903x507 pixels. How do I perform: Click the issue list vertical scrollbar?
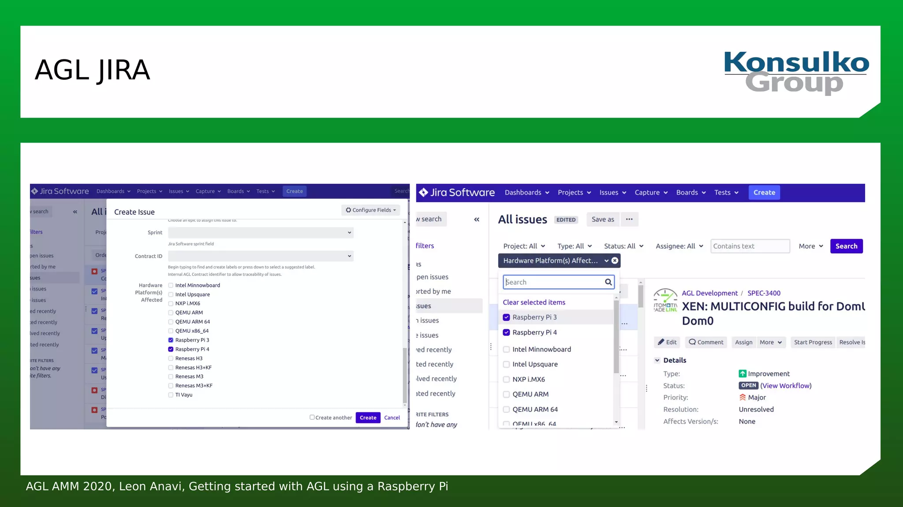pos(641,297)
